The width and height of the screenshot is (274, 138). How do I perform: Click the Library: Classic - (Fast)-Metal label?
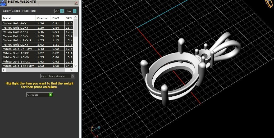(19, 11)
